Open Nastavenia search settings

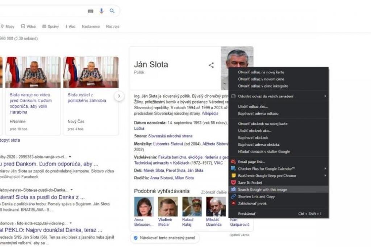coord(91,26)
